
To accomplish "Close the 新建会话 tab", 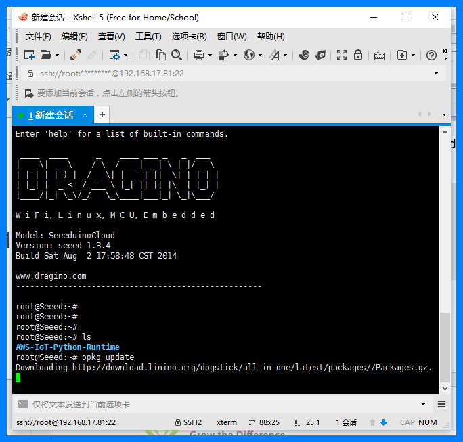I will 85,116.
